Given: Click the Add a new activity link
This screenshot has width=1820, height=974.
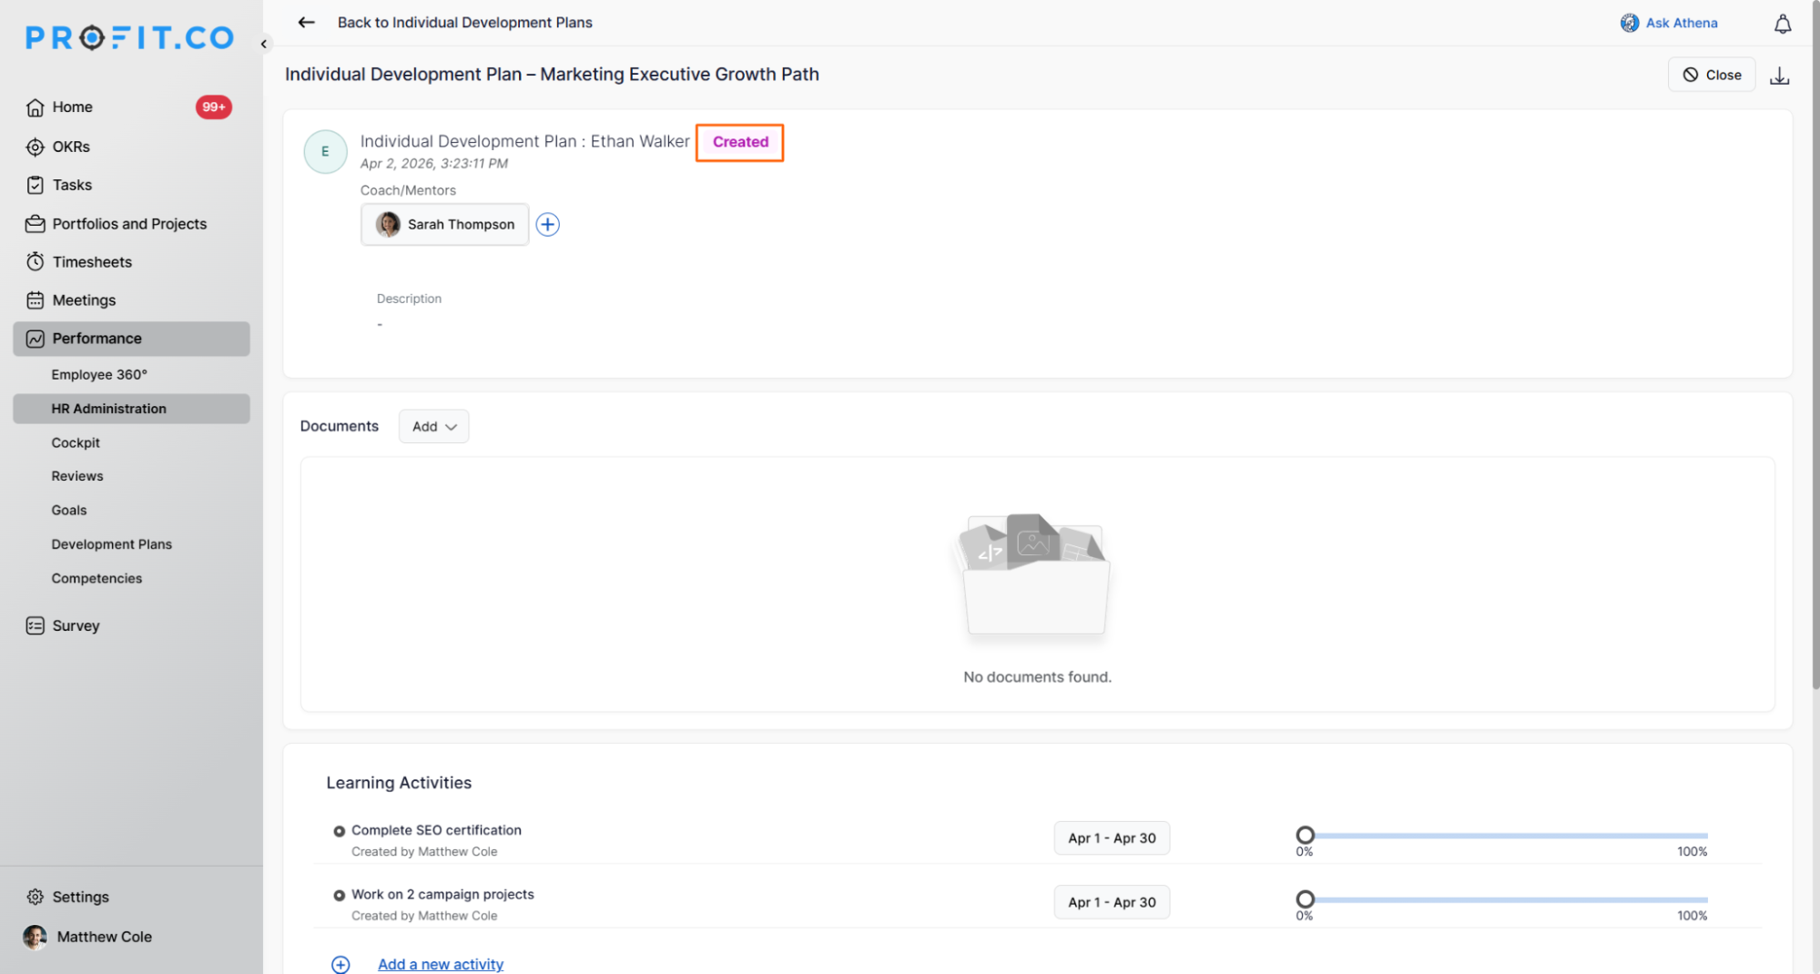Looking at the screenshot, I should 440,964.
